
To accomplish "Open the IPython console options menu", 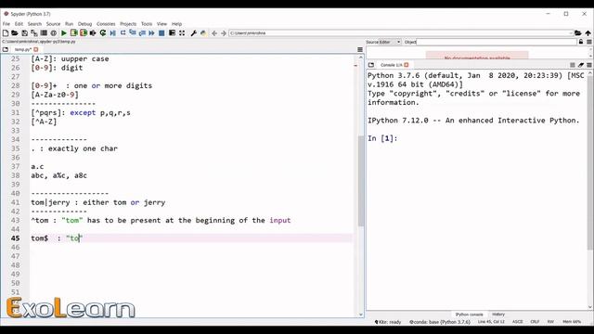I will click(589, 65).
